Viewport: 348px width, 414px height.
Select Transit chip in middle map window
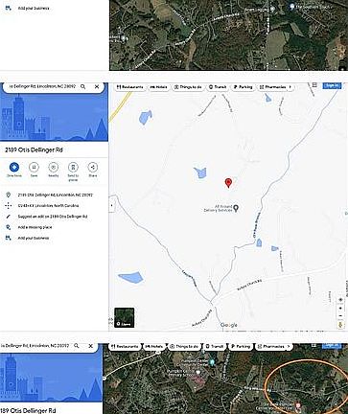click(x=218, y=87)
